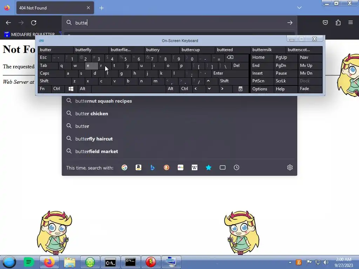
Task: Open search settings gear
Action: pos(290,167)
